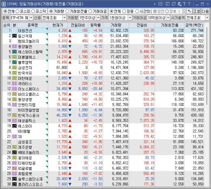The image size is (211, 189).
Task: Click the 종목명 column header
Action: (32, 25)
